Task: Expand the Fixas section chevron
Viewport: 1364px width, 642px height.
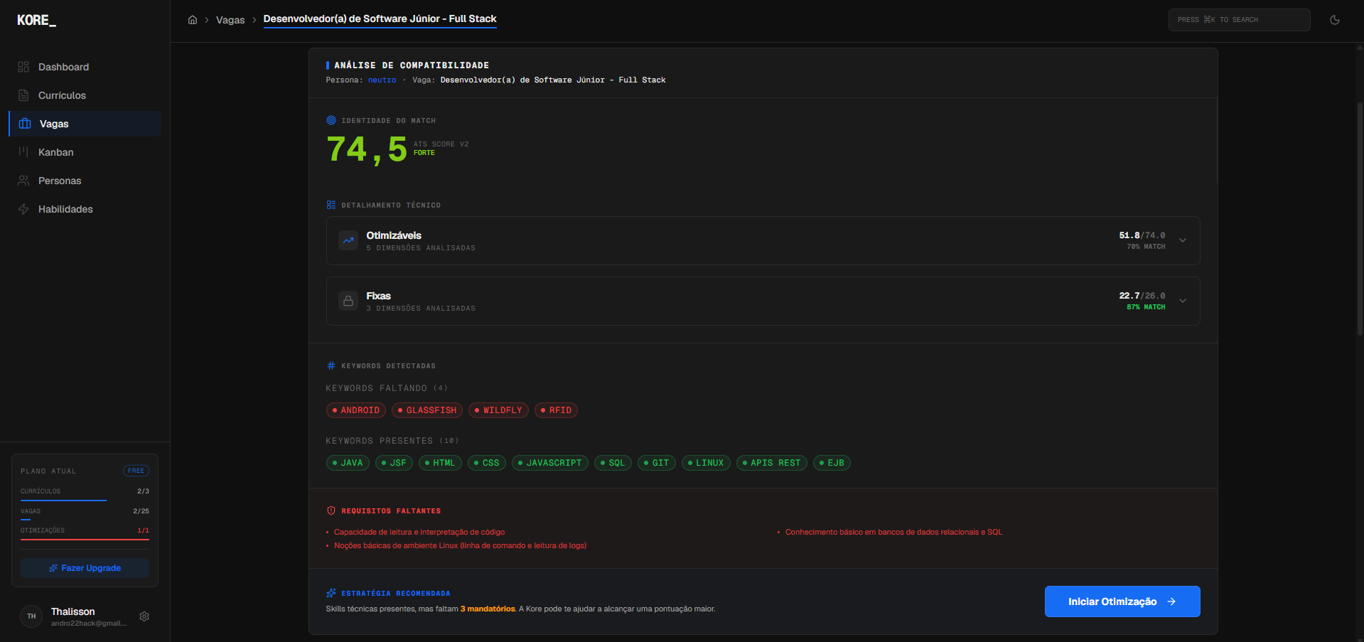Action: point(1183,301)
